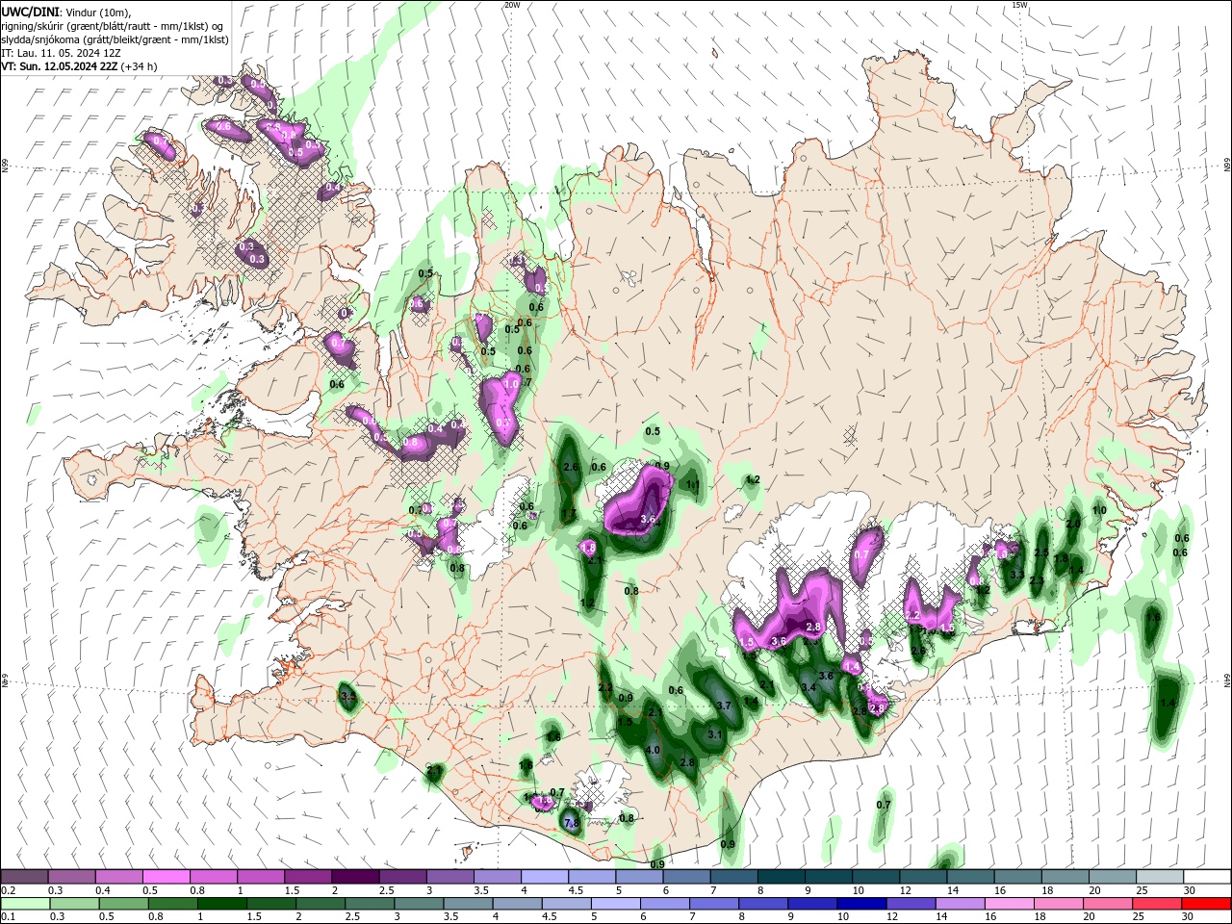Click the 3.1 rain value on the map

point(715,734)
